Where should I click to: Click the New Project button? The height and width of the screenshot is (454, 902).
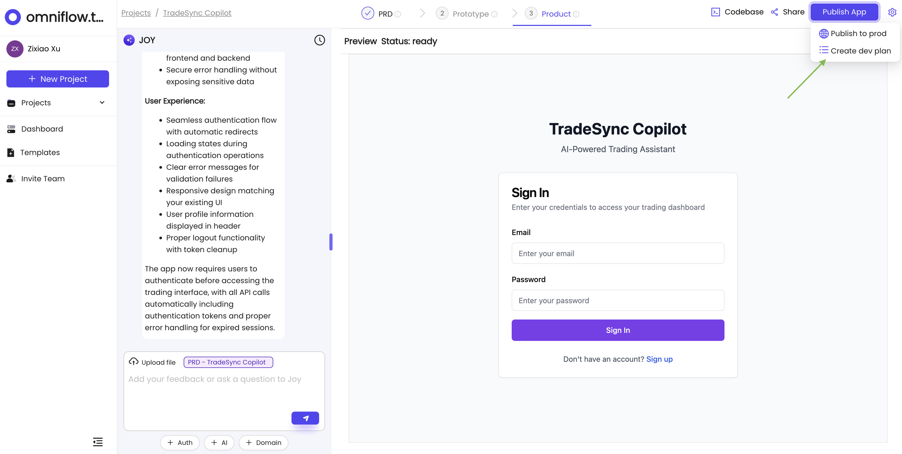(x=57, y=79)
